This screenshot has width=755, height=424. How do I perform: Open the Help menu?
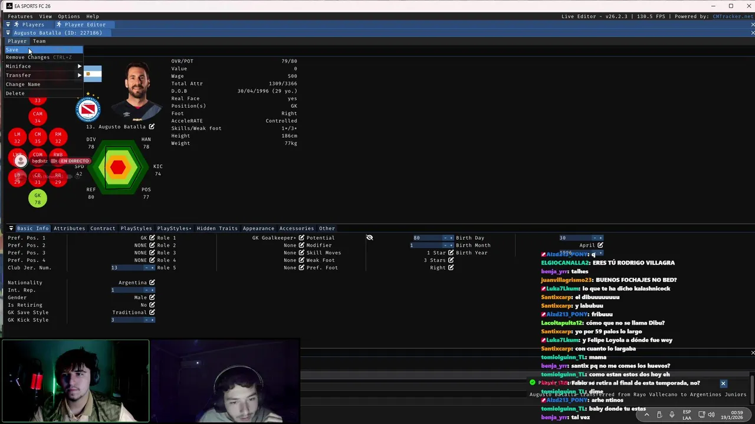tap(93, 16)
